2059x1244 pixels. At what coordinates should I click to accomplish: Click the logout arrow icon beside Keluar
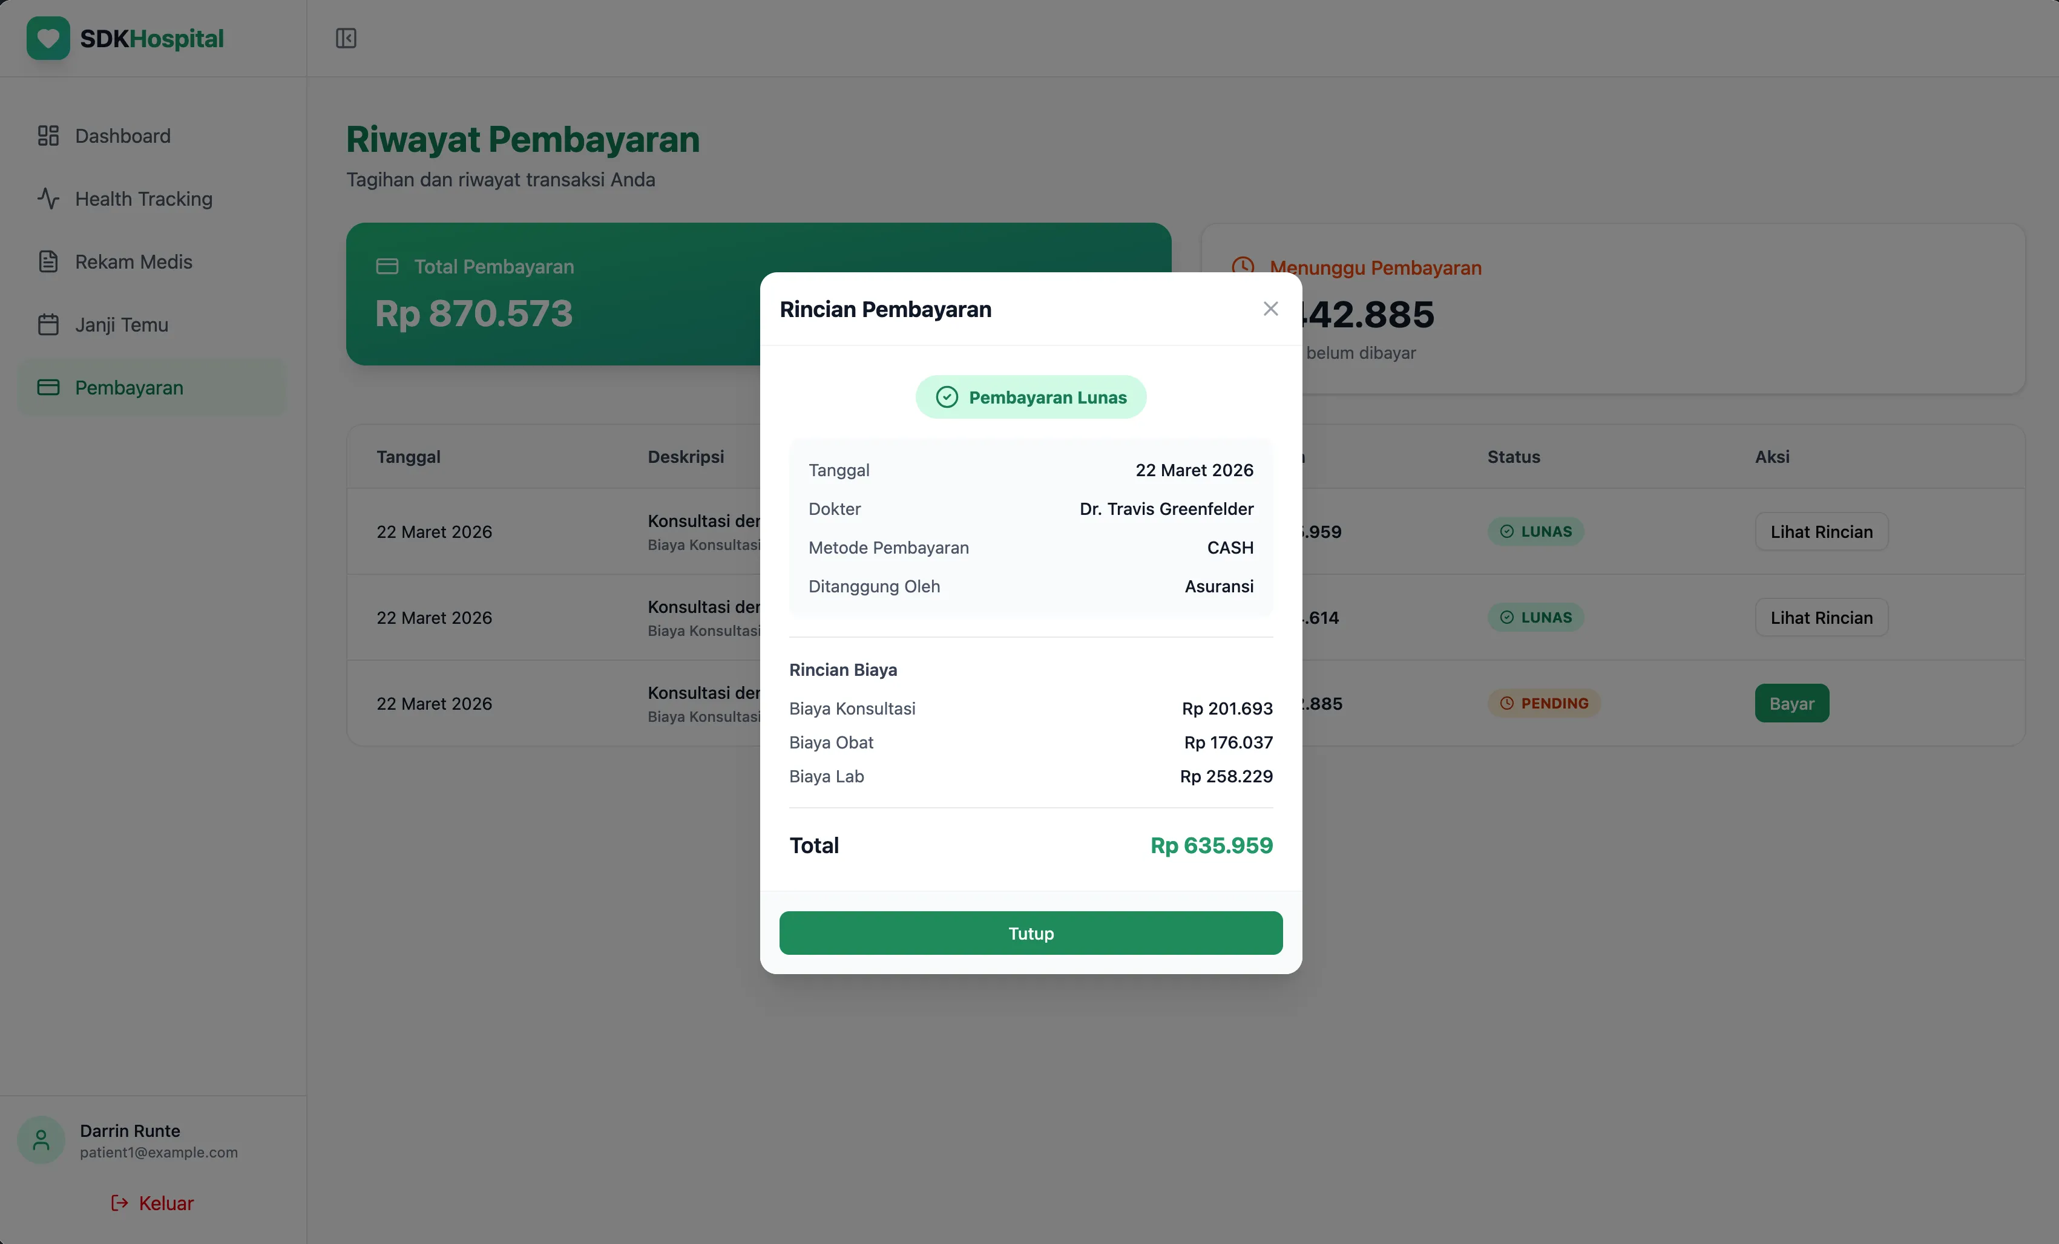pos(118,1203)
